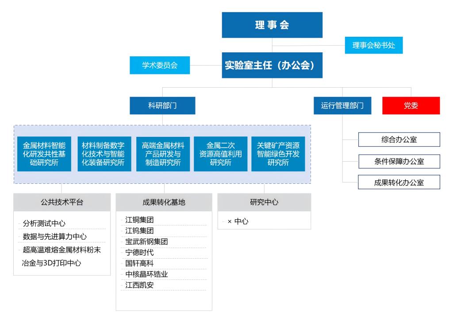This screenshot has height=322, width=453.
Task: Select 数据与先进算力中心 entry
Action: click(x=55, y=237)
